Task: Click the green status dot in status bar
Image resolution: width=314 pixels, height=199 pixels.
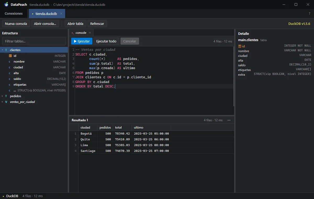Action: point(3,196)
